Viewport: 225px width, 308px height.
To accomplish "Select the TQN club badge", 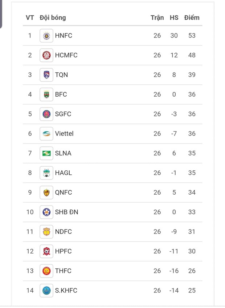I will 46,75.
